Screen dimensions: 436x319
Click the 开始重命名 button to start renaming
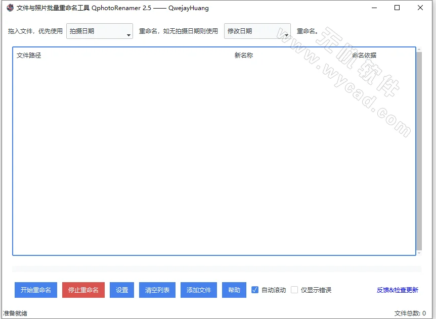[x=35, y=290]
